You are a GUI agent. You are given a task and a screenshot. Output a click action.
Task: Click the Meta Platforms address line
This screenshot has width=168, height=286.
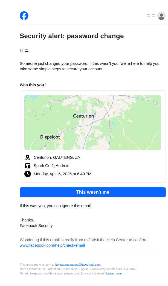point(79,269)
